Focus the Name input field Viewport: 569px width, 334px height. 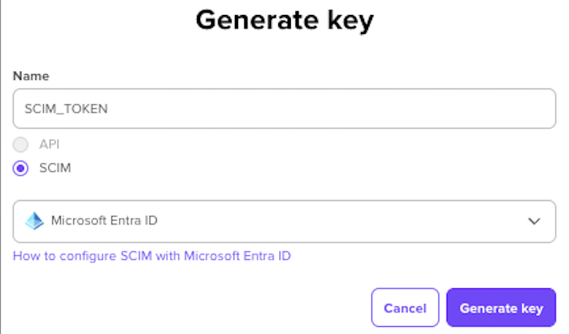coord(284,109)
